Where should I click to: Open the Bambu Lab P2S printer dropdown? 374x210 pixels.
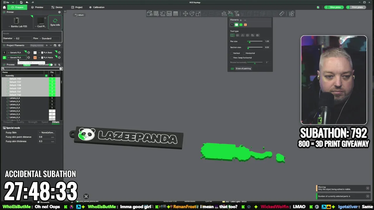tap(18, 22)
